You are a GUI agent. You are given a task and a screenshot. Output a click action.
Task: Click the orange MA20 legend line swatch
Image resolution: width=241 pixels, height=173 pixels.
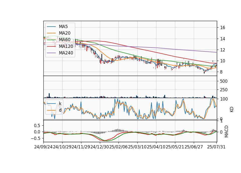coord(51,33)
